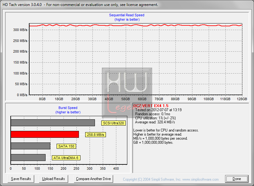254x186 pixels.
Task: Click the ATA UltraDMA 6 label
Action: 66,158
